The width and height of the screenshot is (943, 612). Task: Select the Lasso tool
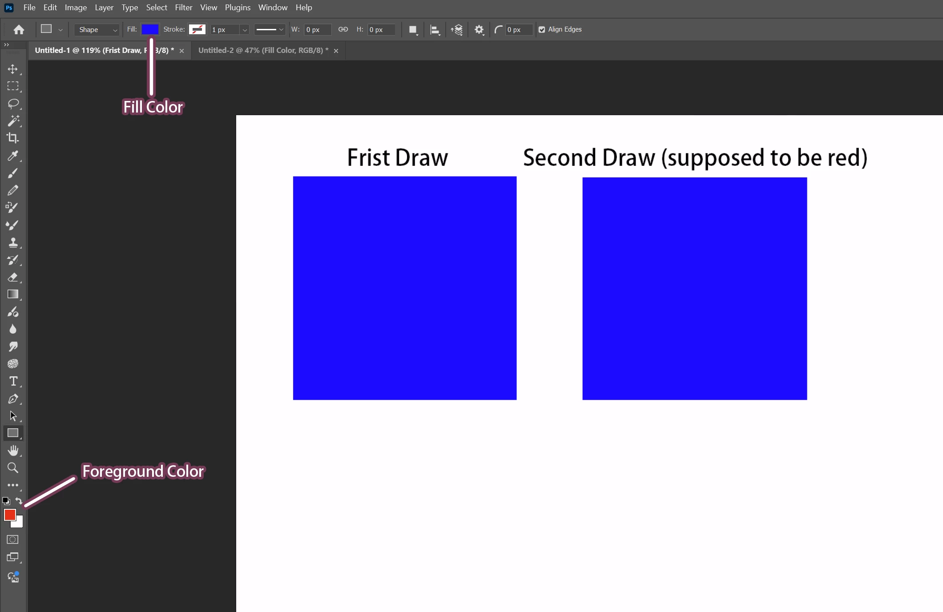[x=13, y=104]
